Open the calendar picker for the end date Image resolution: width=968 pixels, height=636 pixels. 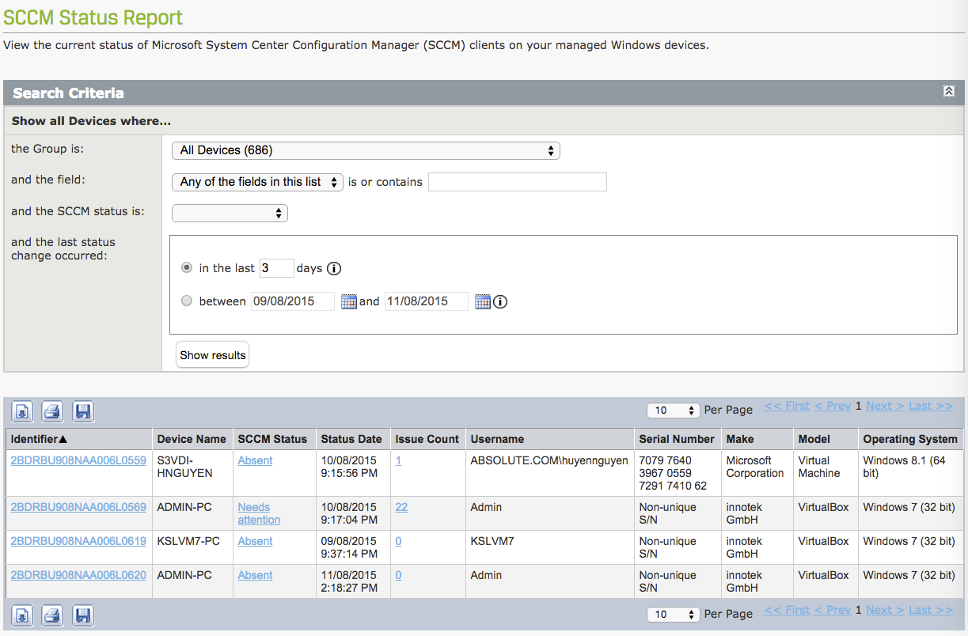483,301
